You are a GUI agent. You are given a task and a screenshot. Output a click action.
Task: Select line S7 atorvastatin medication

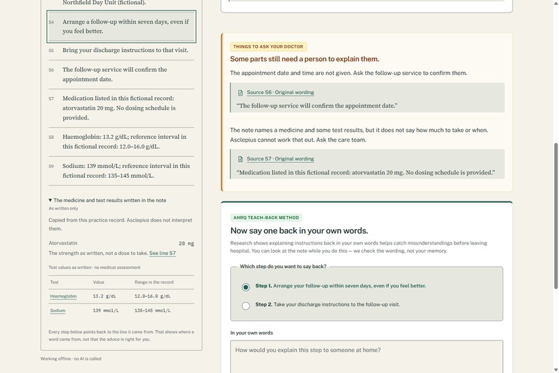[x=121, y=108]
